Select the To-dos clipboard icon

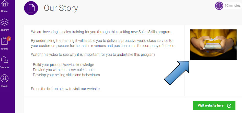(x=5, y=41)
